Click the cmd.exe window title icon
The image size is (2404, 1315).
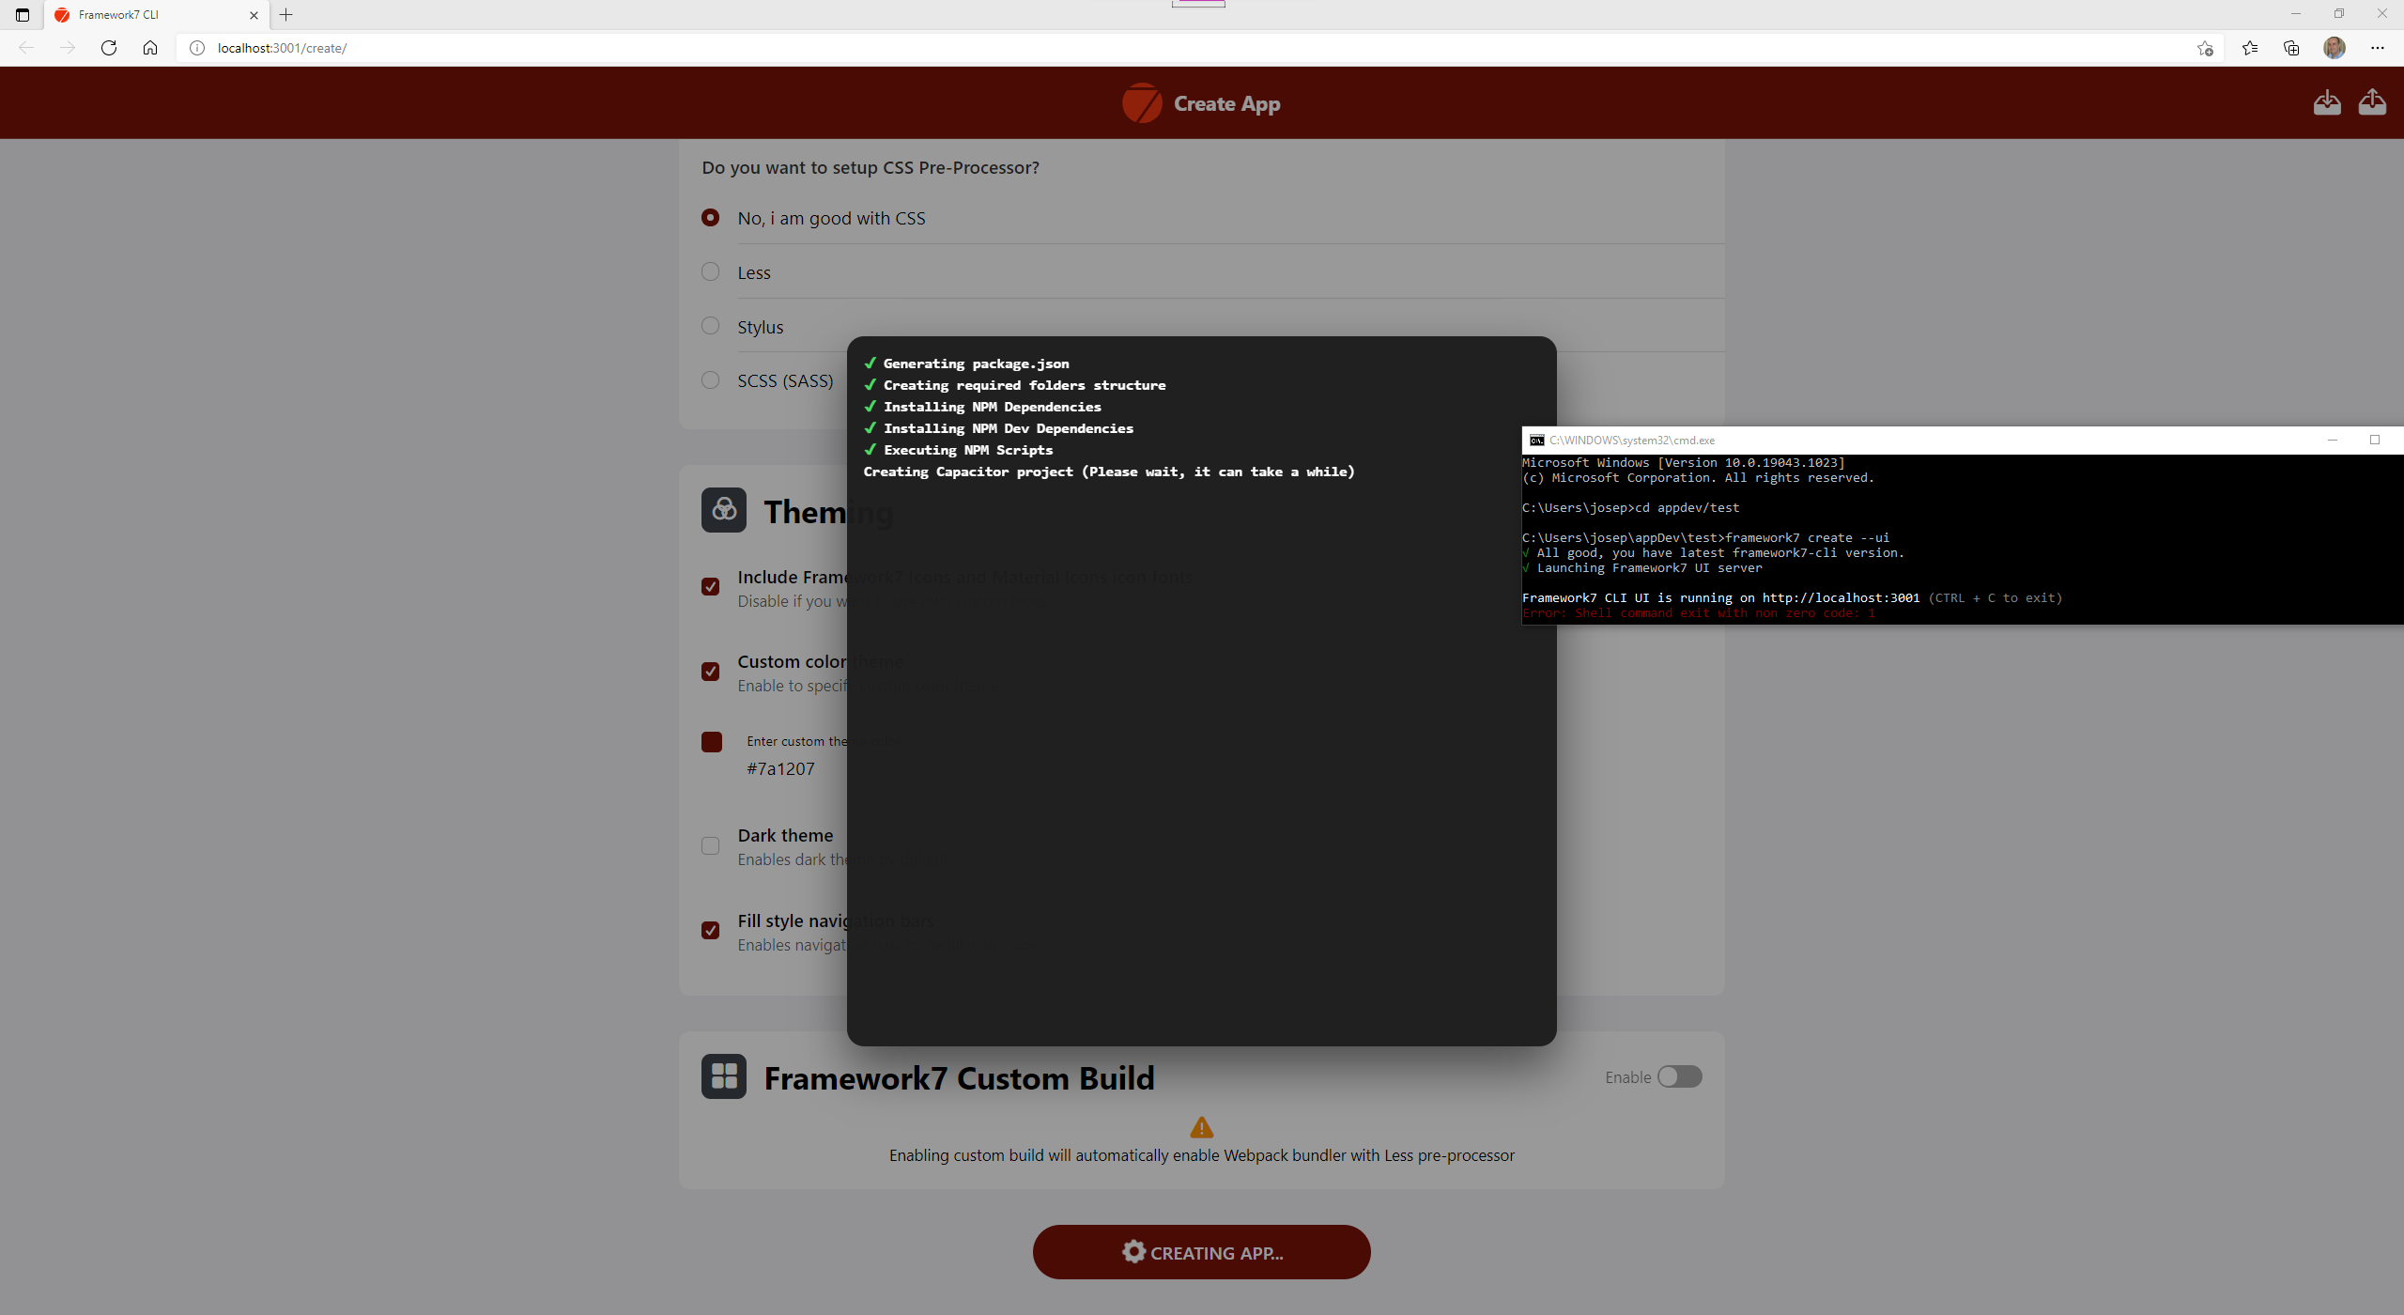(1537, 441)
